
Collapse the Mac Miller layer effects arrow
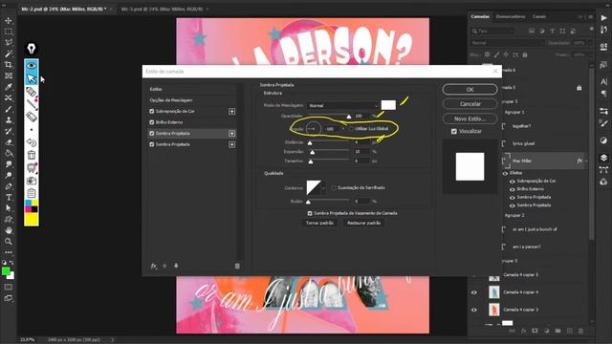point(586,161)
